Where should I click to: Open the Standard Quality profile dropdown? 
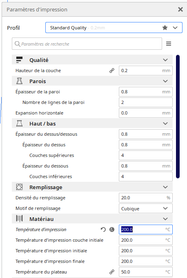(114, 28)
